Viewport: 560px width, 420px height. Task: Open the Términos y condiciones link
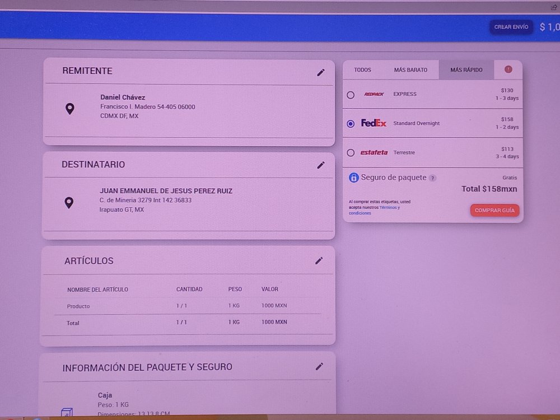coord(389,208)
